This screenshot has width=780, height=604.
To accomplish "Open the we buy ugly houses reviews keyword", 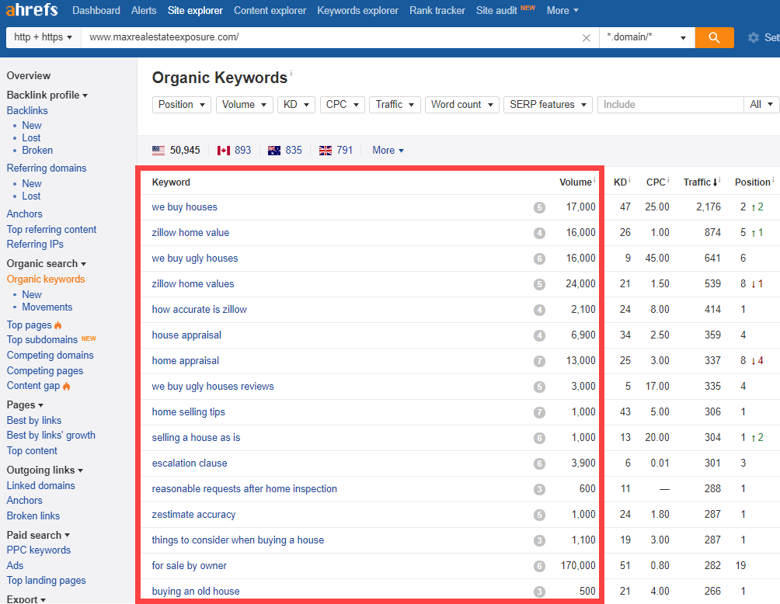I will click(212, 387).
